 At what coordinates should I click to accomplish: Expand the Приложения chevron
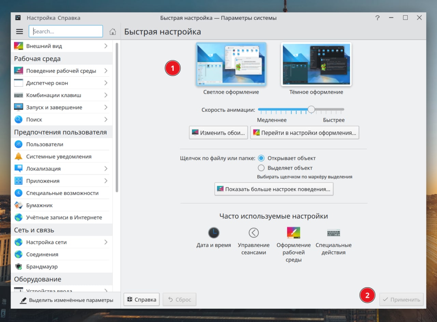tap(106, 181)
